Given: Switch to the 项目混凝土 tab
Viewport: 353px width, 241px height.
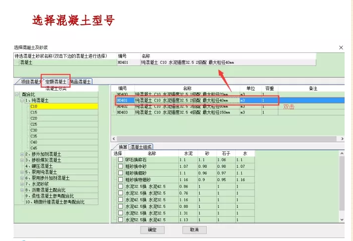Looking at the screenshot, I should [x=29, y=82].
